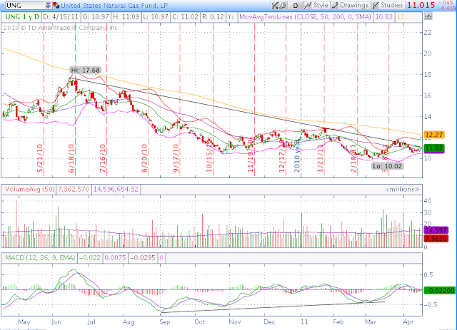Select the D daily timeframe button
Viewport: 457px width, 330px height.
tap(295, 5)
